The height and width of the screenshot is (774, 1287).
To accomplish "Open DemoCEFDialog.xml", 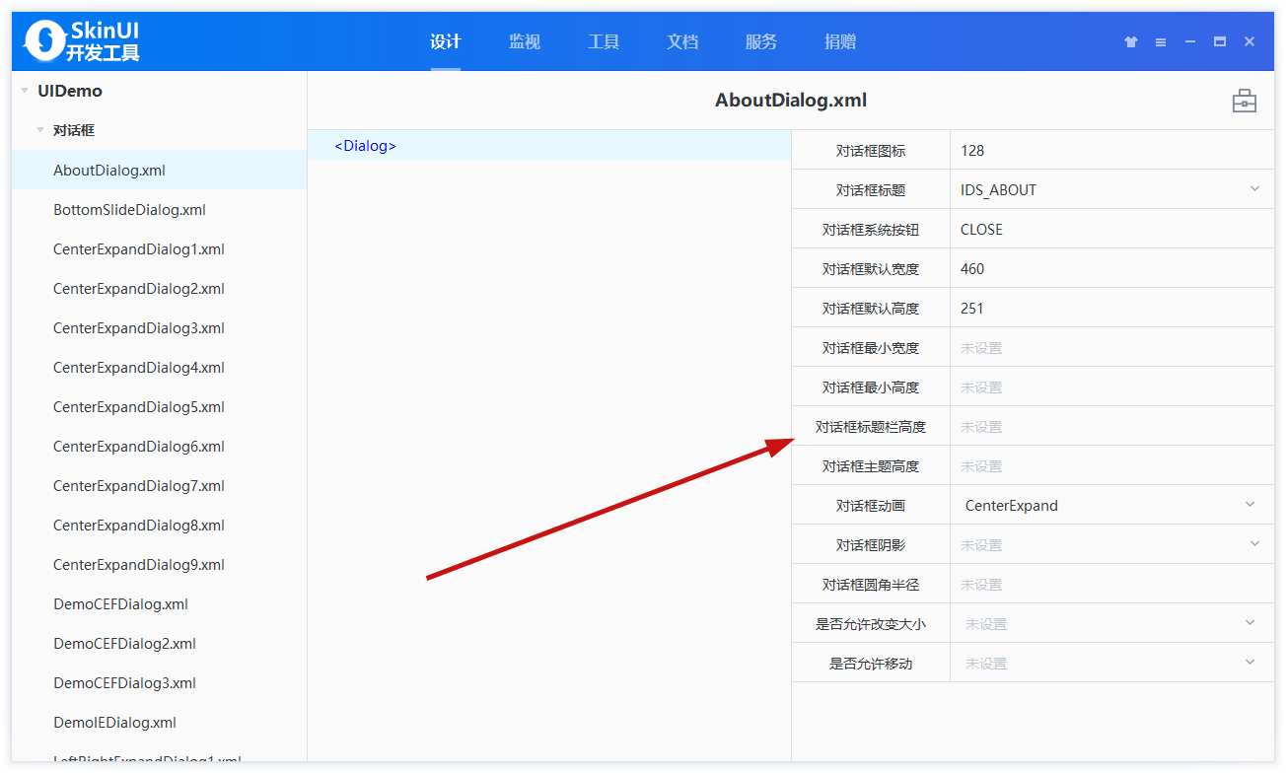I will coord(160,603).
